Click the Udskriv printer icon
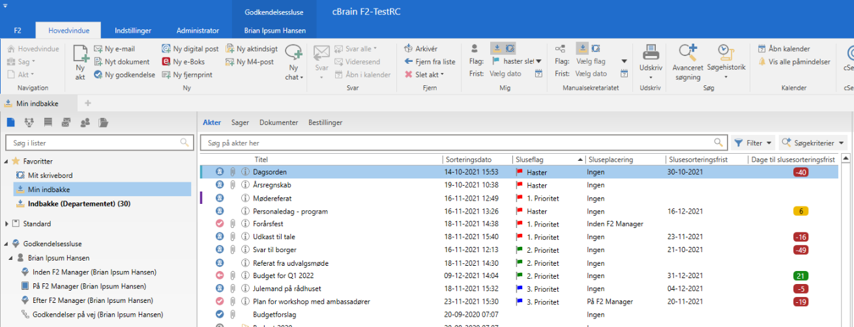854x327 pixels. [650, 53]
